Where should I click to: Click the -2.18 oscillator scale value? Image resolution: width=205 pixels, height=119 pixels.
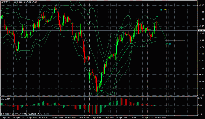pos(200,114)
